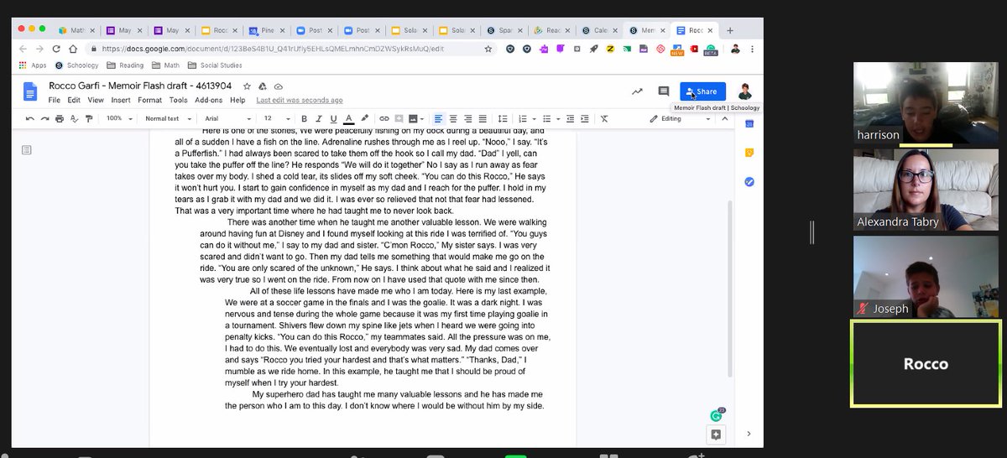Open the Schoology bookmark

pyautogui.click(x=76, y=65)
